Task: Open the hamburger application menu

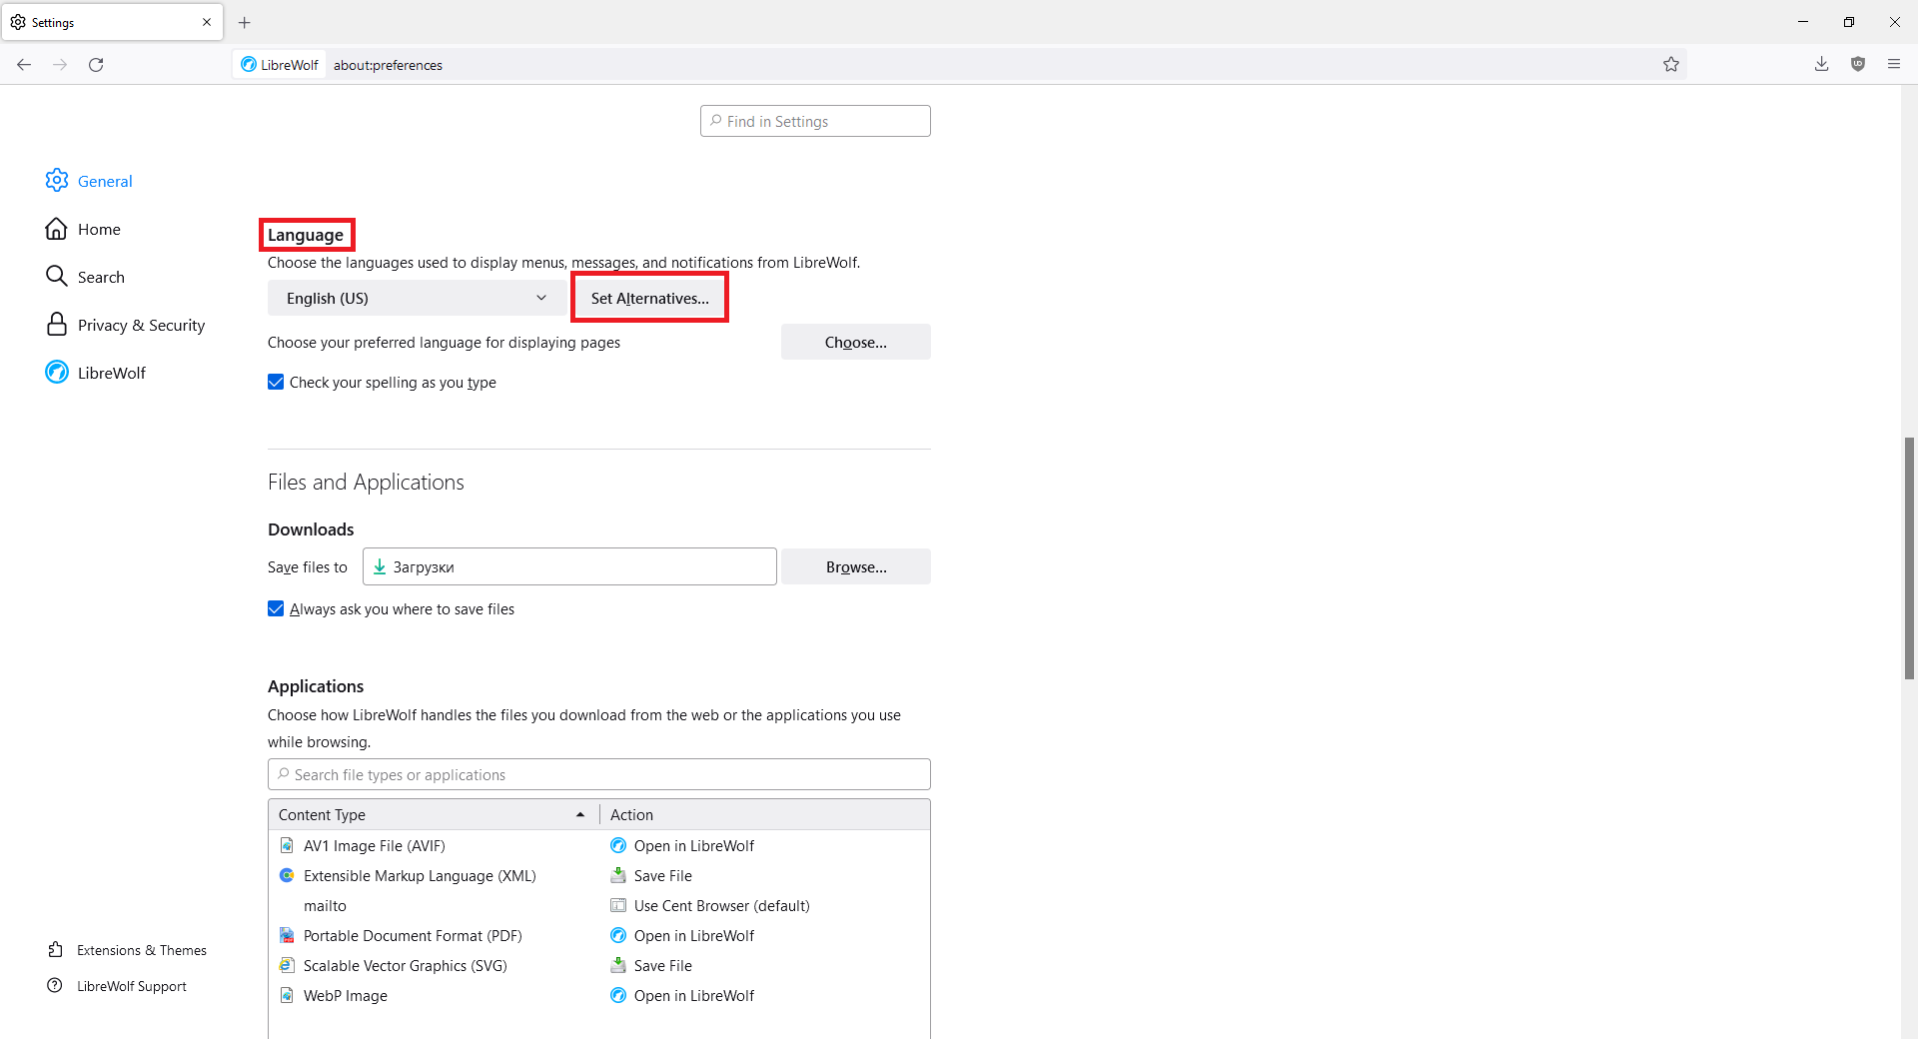Action: tap(1893, 65)
